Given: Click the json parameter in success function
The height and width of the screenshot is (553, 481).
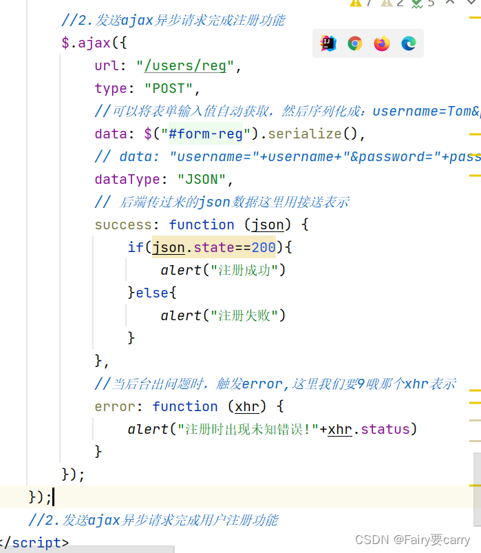Looking at the screenshot, I should (x=268, y=225).
